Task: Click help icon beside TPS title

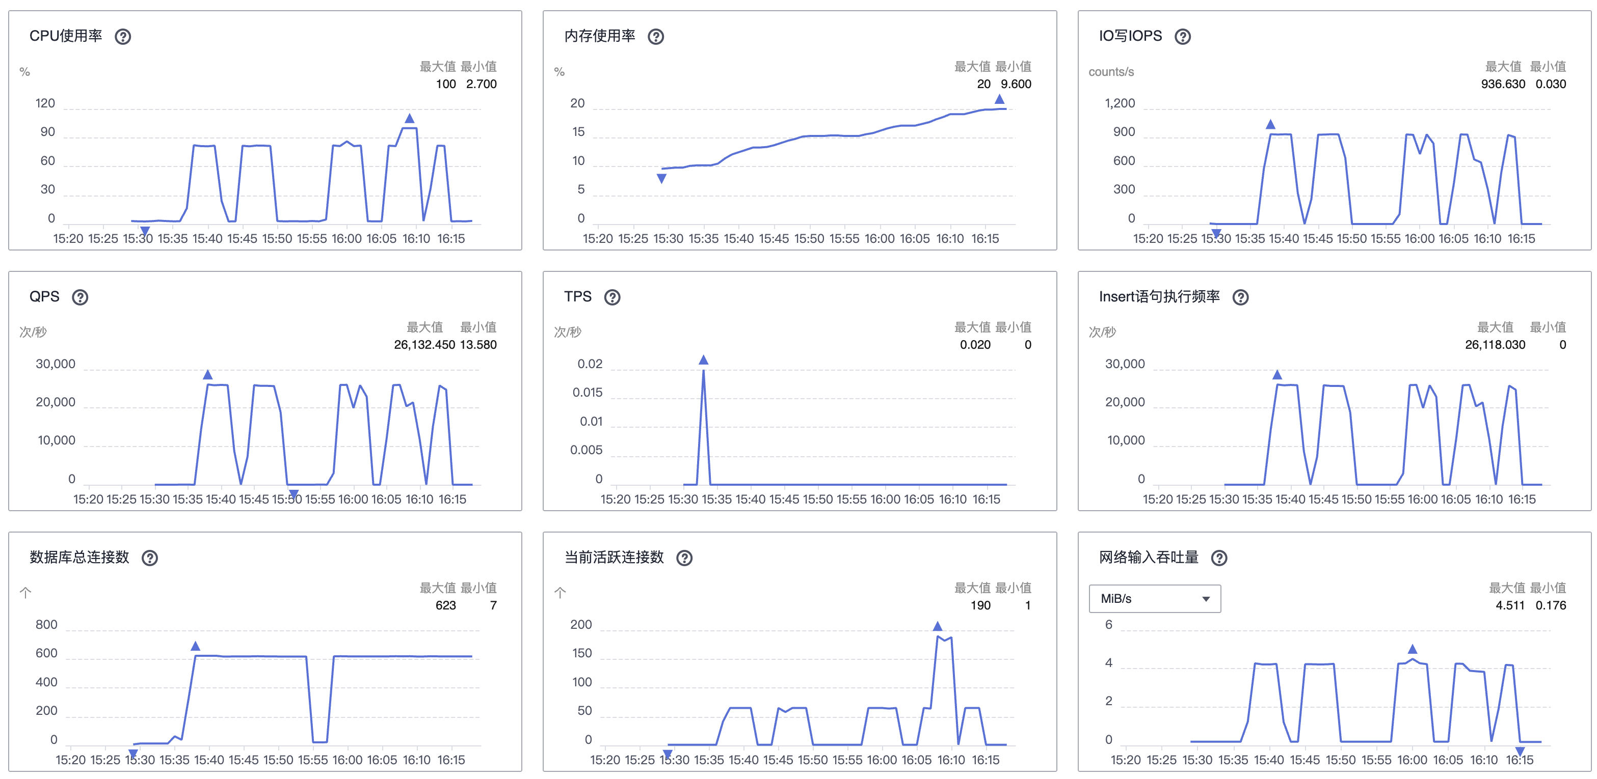Action: tap(612, 297)
